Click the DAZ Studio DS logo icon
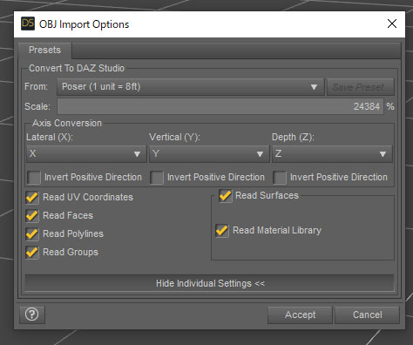413x345 pixels. tap(28, 24)
